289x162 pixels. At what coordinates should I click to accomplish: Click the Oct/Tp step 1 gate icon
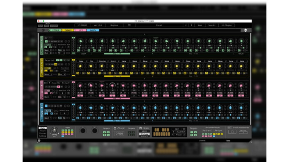pyautogui.click(x=78, y=118)
